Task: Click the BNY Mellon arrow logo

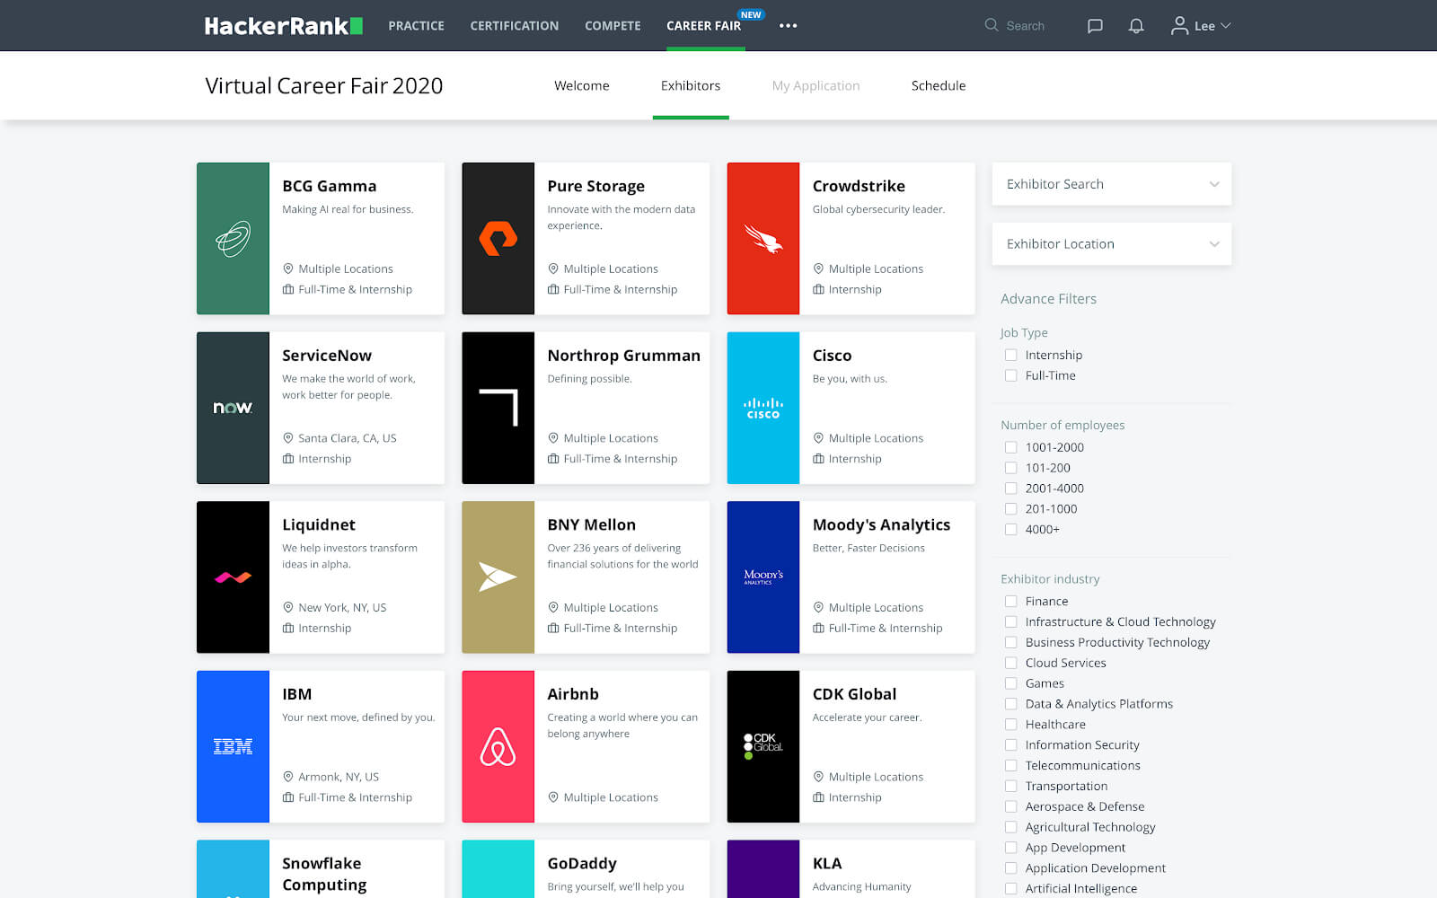Action: click(498, 577)
